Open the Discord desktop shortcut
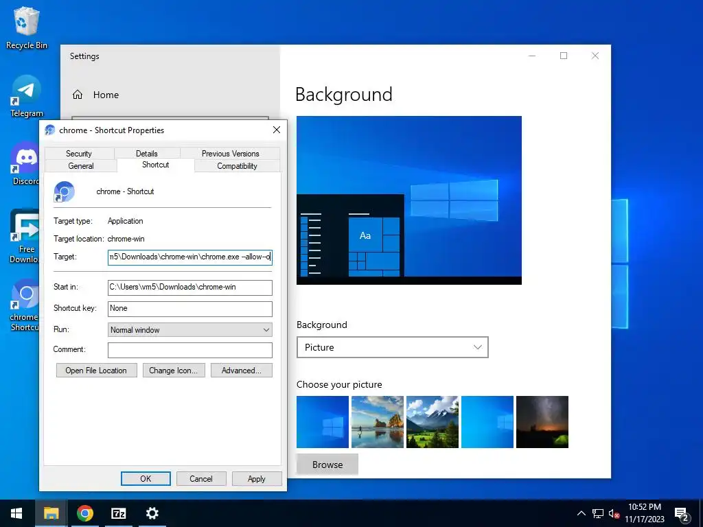Image resolution: width=703 pixels, height=527 pixels. click(25, 163)
